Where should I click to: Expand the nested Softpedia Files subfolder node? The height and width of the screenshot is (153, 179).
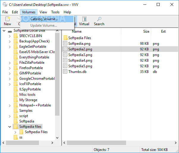[15, 132]
